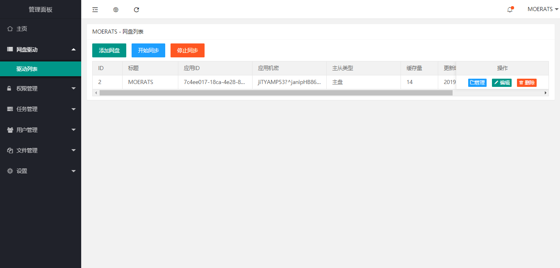
Task: Click the scrollbar right arrow
Action: pyautogui.click(x=546, y=93)
